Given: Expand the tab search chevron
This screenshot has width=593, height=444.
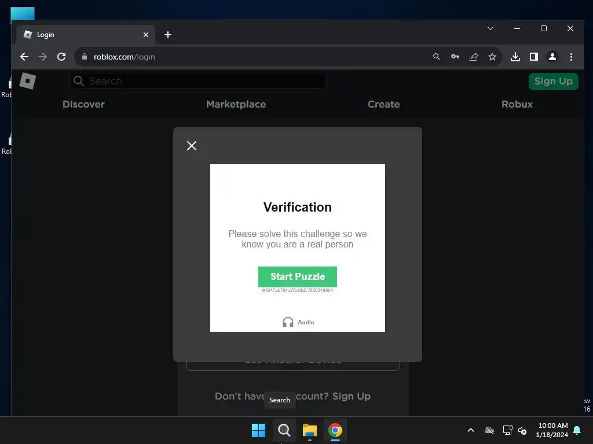Looking at the screenshot, I should (490, 28).
